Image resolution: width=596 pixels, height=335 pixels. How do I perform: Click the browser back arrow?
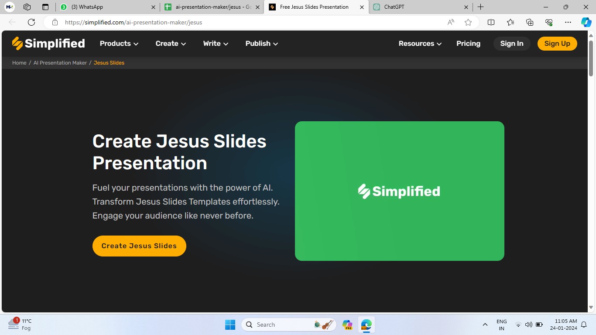click(x=12, y=22)
